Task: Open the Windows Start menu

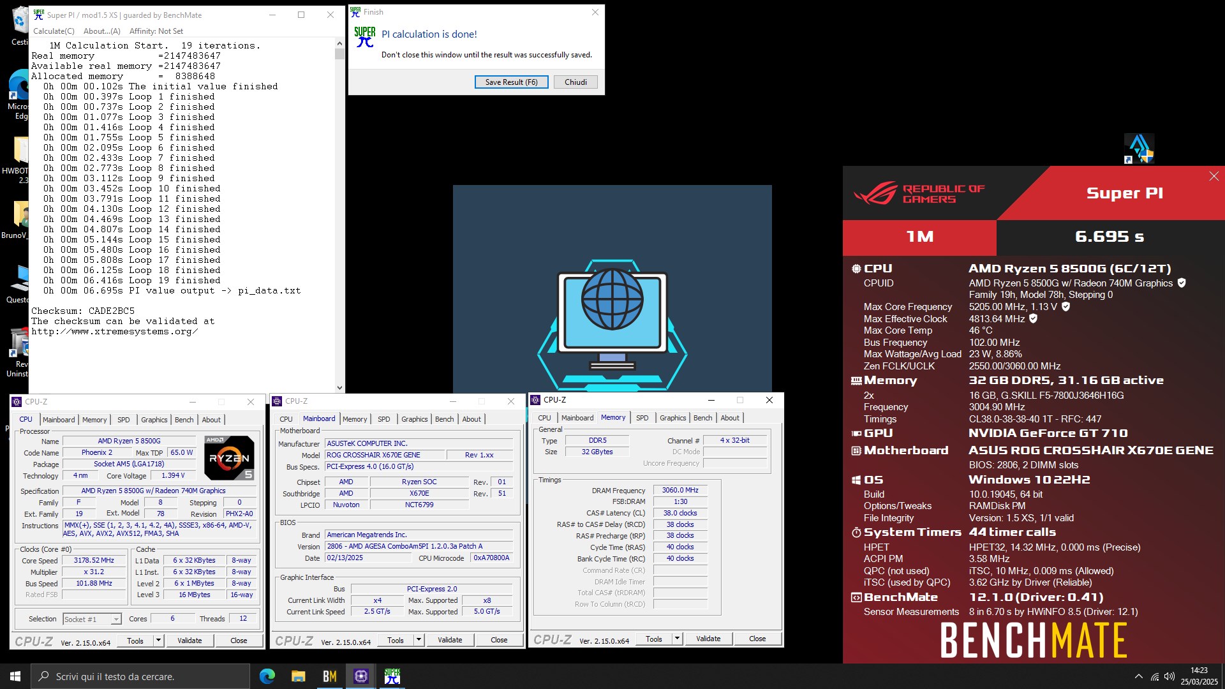Action: click(15, 676)
